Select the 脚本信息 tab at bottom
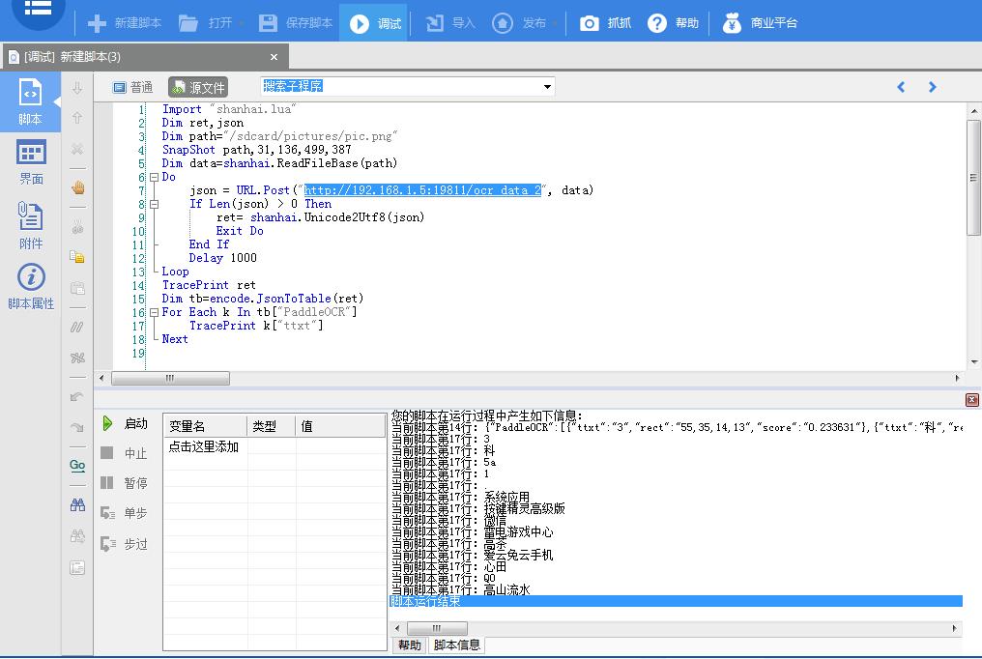982x659 pixels. click(457, 645)
